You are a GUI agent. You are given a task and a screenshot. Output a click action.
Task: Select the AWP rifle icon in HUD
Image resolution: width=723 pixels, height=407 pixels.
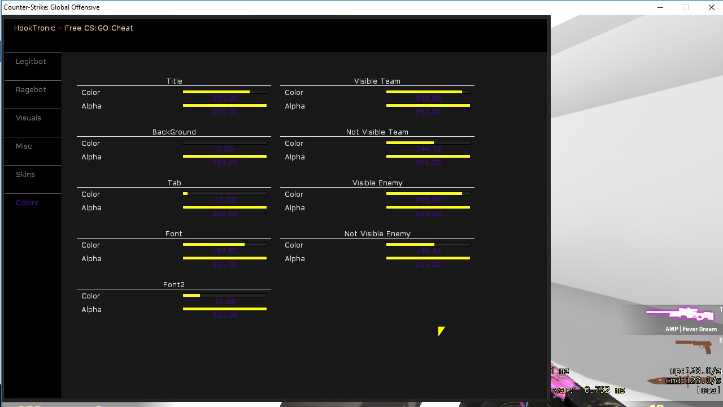point(680,314)
